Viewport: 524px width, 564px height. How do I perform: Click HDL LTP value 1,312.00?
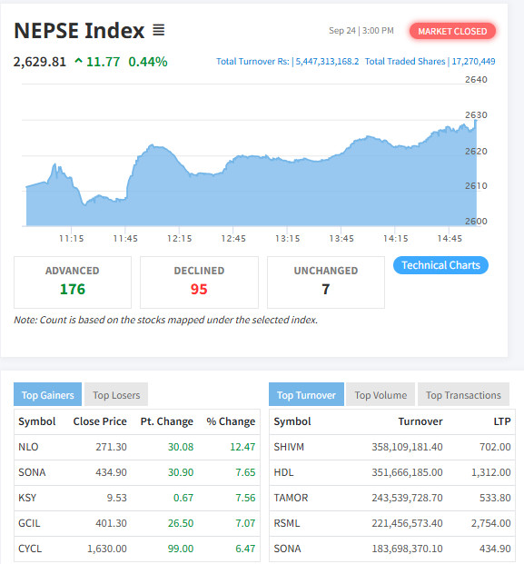(x=491, y=472)
